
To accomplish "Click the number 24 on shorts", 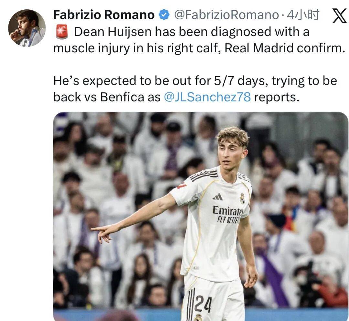I will point(203,304).
